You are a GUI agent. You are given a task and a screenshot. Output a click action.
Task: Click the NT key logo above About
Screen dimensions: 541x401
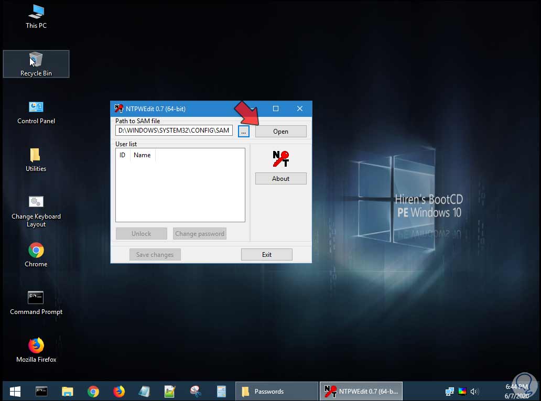[x=281, y=159]
